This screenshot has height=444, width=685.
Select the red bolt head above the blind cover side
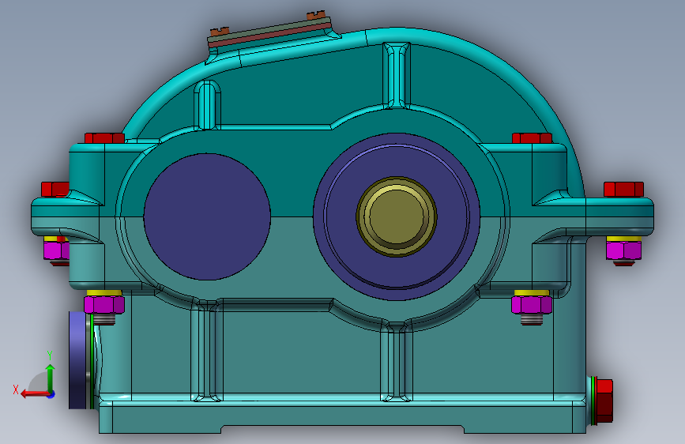(x=104, y=138)
